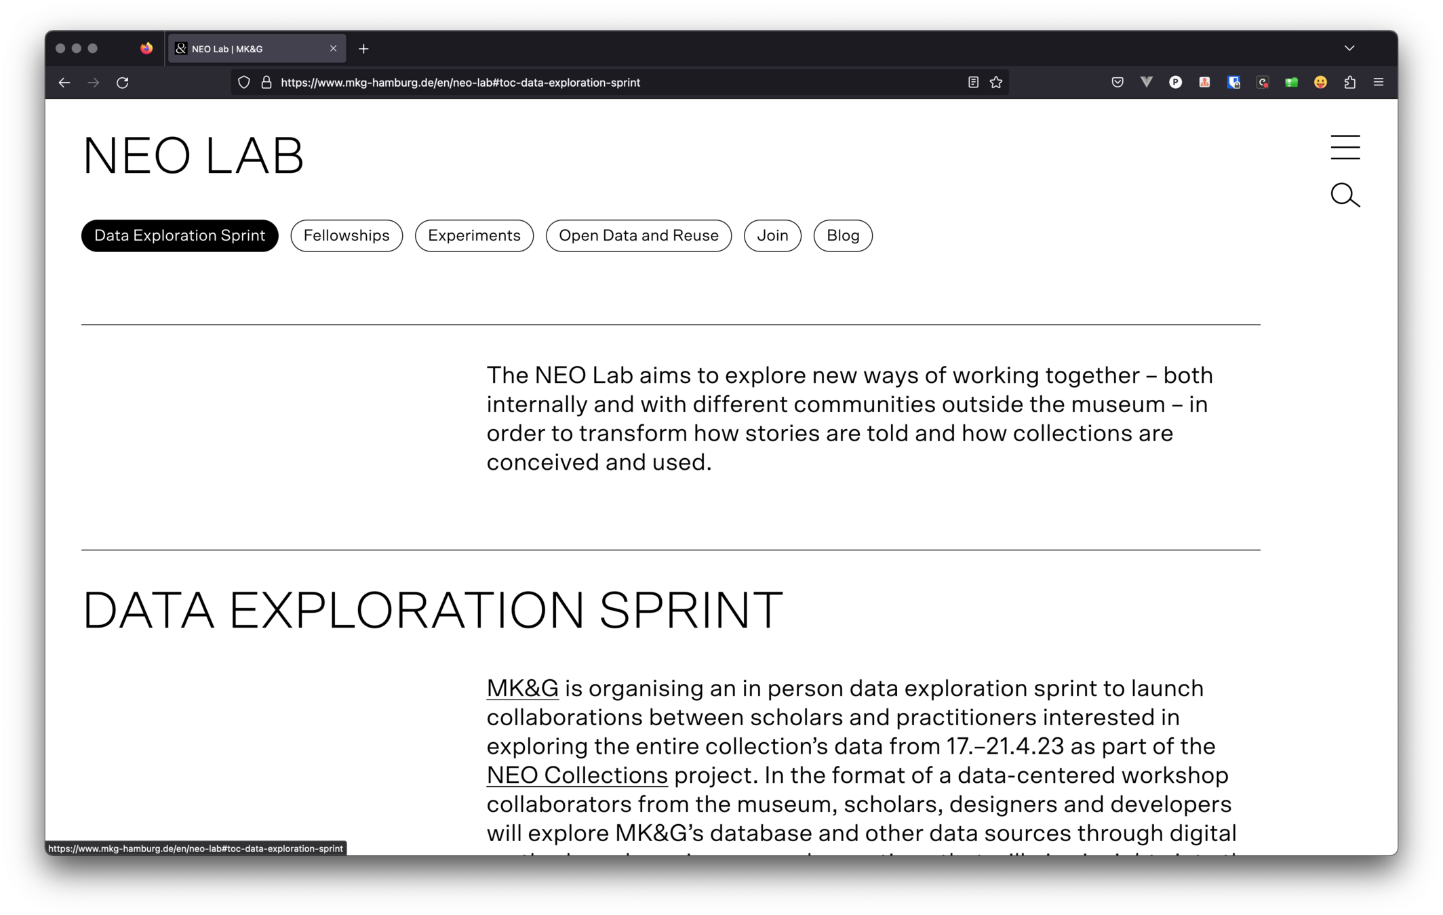Image resolution: width=1443 pixels, height=915 pixels.
Task: Open the site hamburger navigation menu
Action: click(1345, 147)
